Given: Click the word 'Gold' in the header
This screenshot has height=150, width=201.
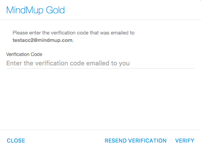Looking at the screenshot, I should coord(55,10).
